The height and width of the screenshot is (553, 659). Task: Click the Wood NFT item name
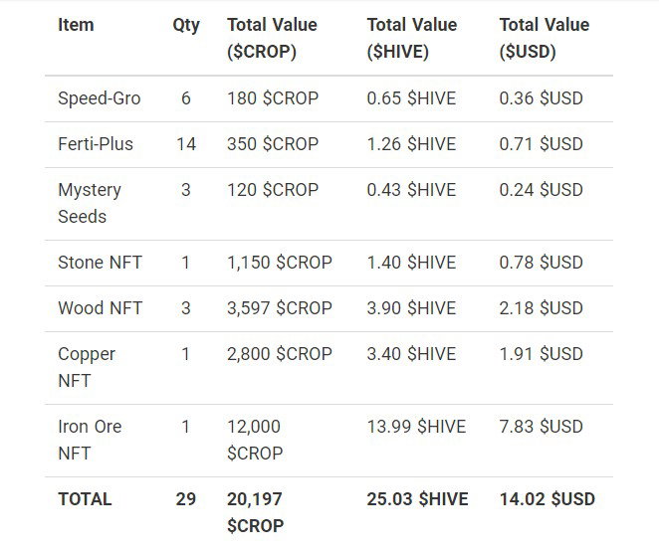coord(100,308)
